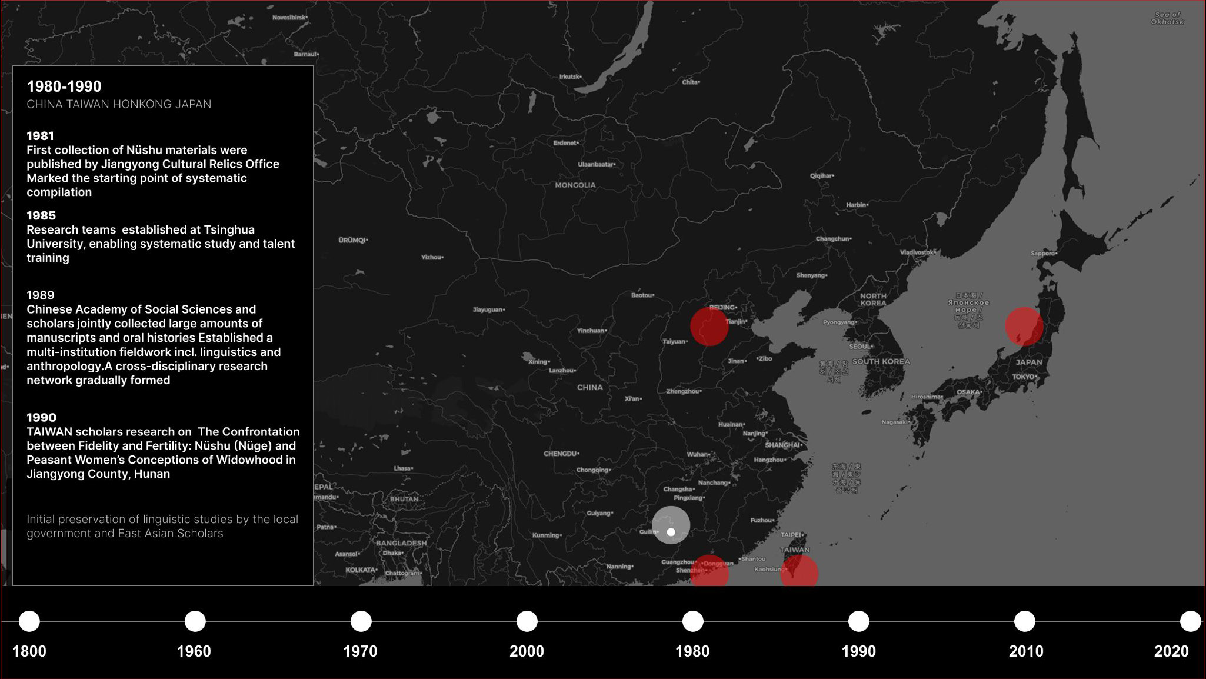Click the Shenyang city label
This screenshot has width=1206, height=679.
click(812, 275)
